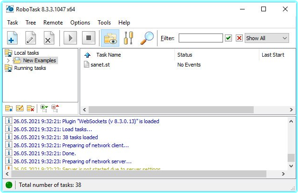Open the Task menu
Viewport: 298px width, 193px height.
pyautogui.click(x=13, y=22)
